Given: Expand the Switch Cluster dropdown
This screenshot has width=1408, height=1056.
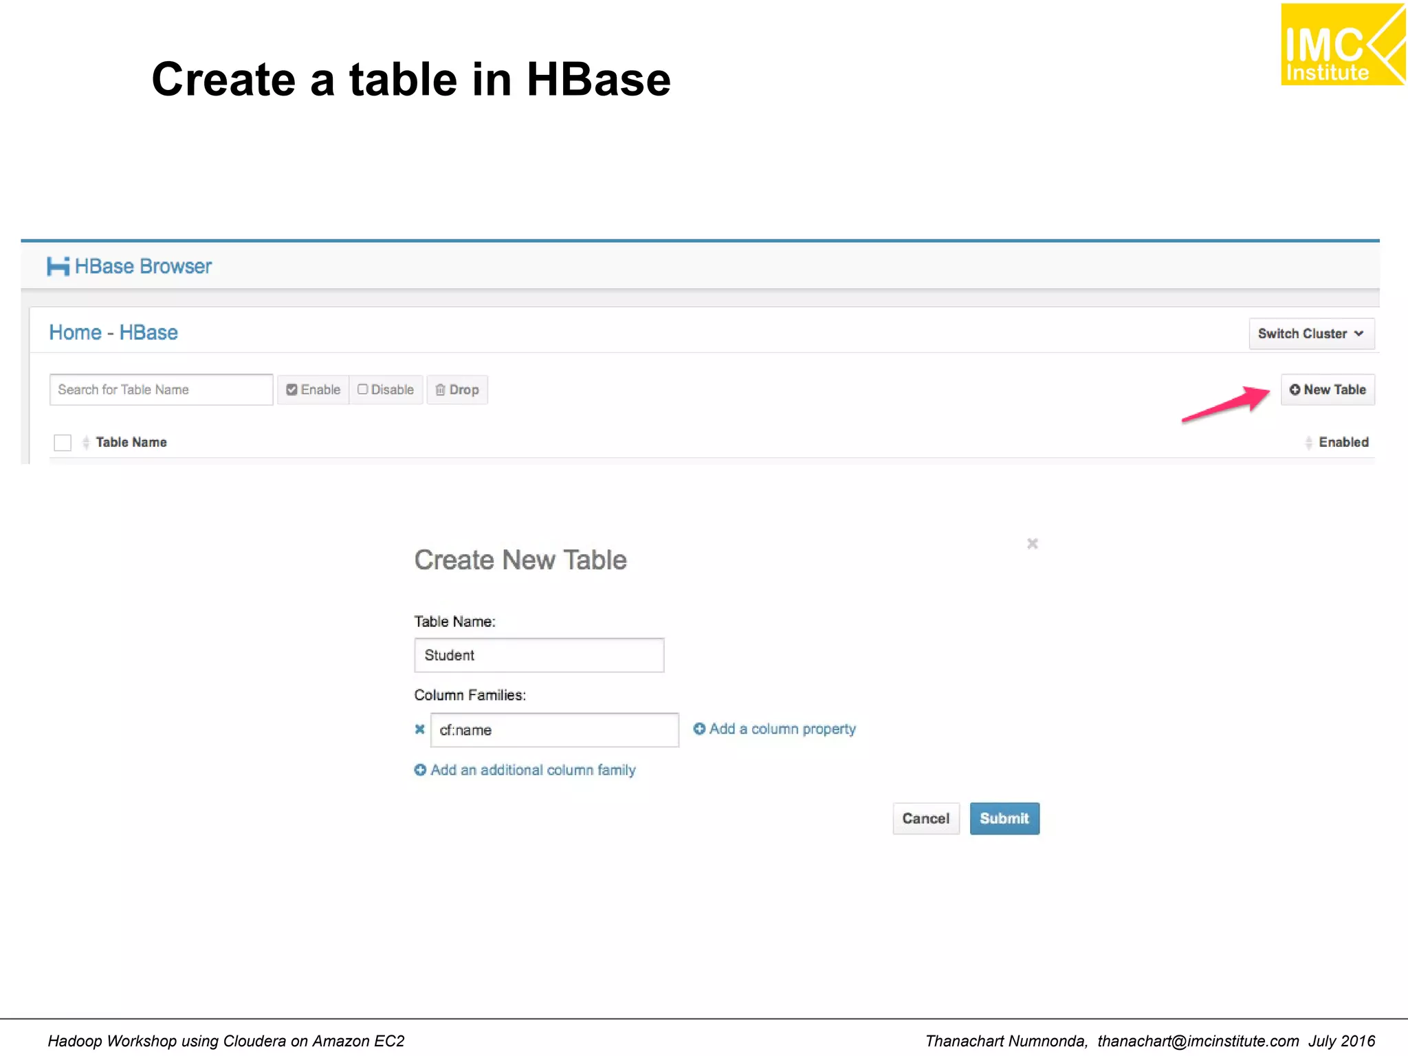Looking at the screenshot, I should [1311, 333].
